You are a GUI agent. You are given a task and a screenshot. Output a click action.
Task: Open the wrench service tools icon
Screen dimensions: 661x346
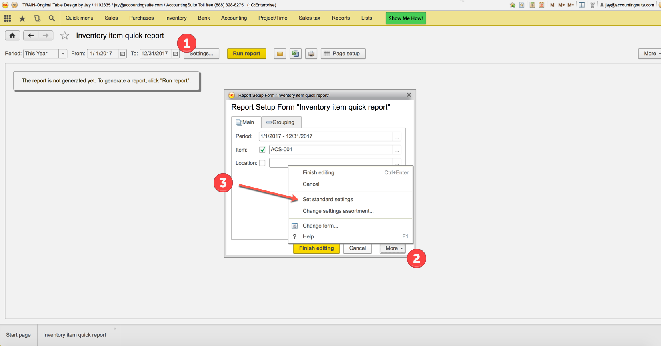point(593,5)
